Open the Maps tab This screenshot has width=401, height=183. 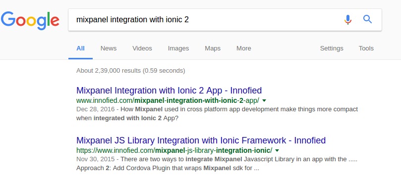[213, 48]
